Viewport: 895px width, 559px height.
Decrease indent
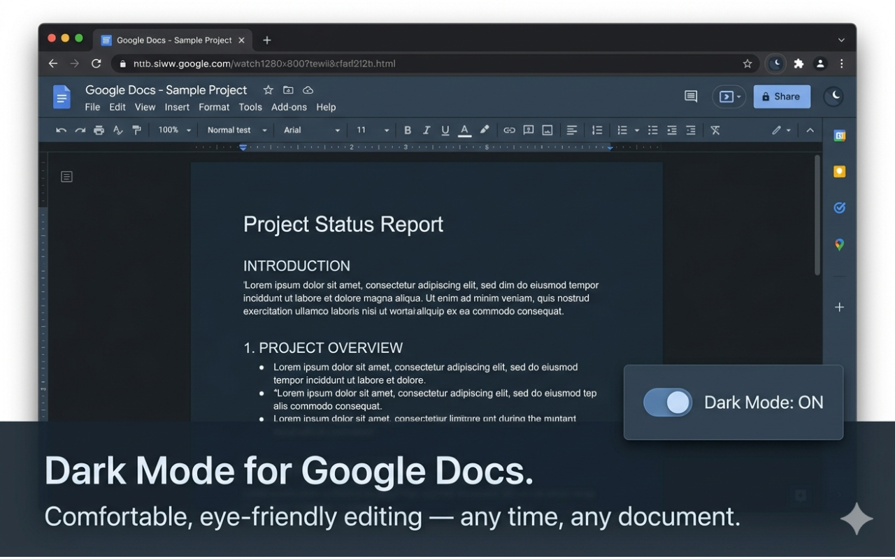(x=672, y=130)
